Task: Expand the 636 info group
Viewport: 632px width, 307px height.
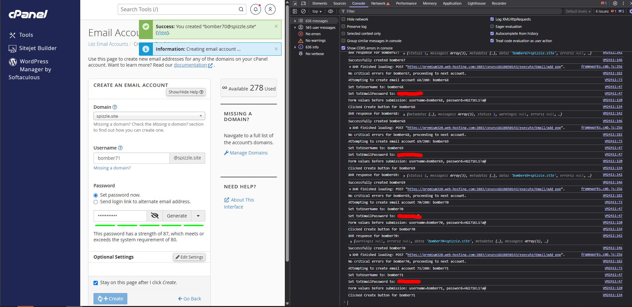Action: point(295,47)
